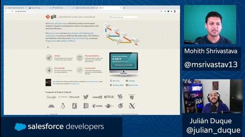245x137 pixels.
Task: Click the browser forward arrow
Action: click(9, 11)
